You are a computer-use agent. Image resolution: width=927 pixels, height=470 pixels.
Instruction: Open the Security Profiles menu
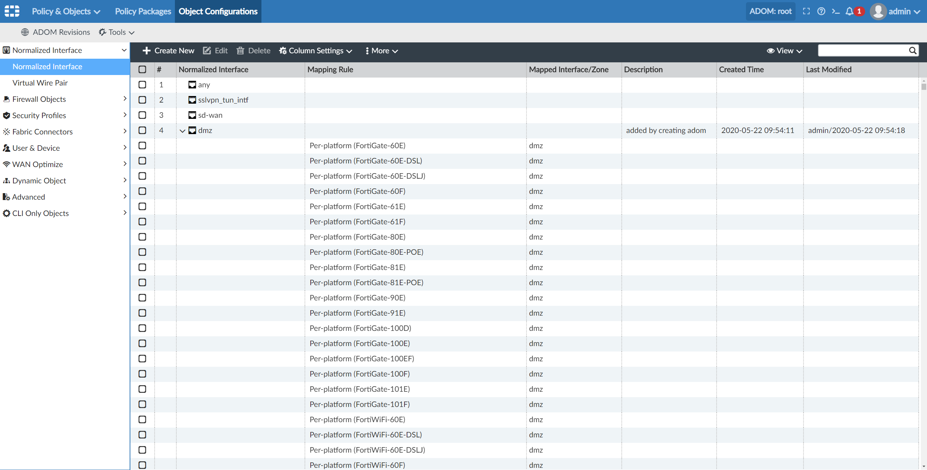pyautogui.click(x=65, y=115)
